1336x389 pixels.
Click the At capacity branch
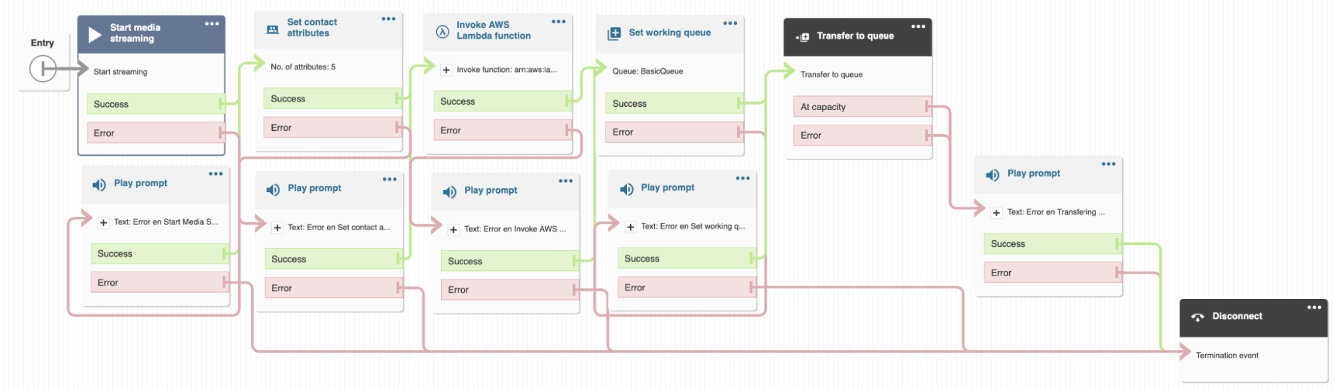862,107
